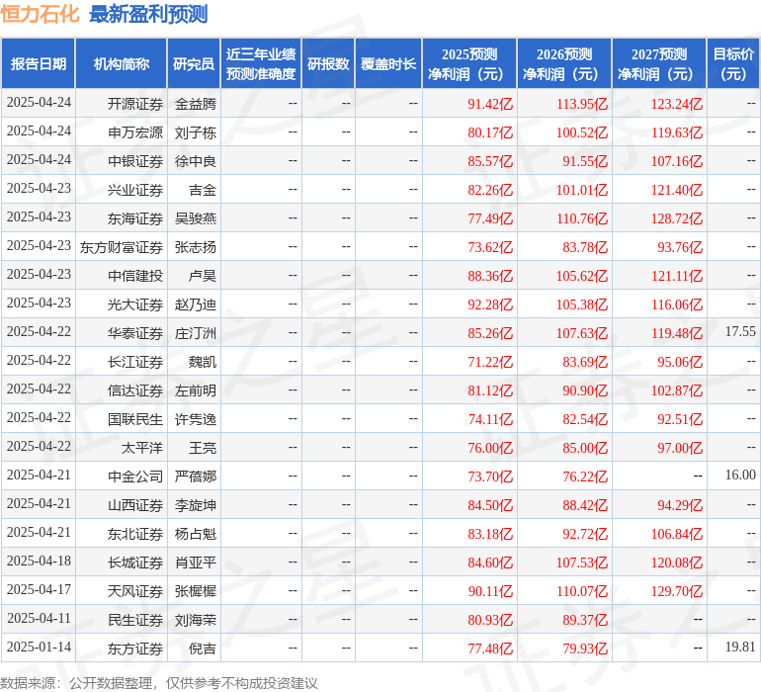Click 东方财富证券 institution name

click(122, 247)
